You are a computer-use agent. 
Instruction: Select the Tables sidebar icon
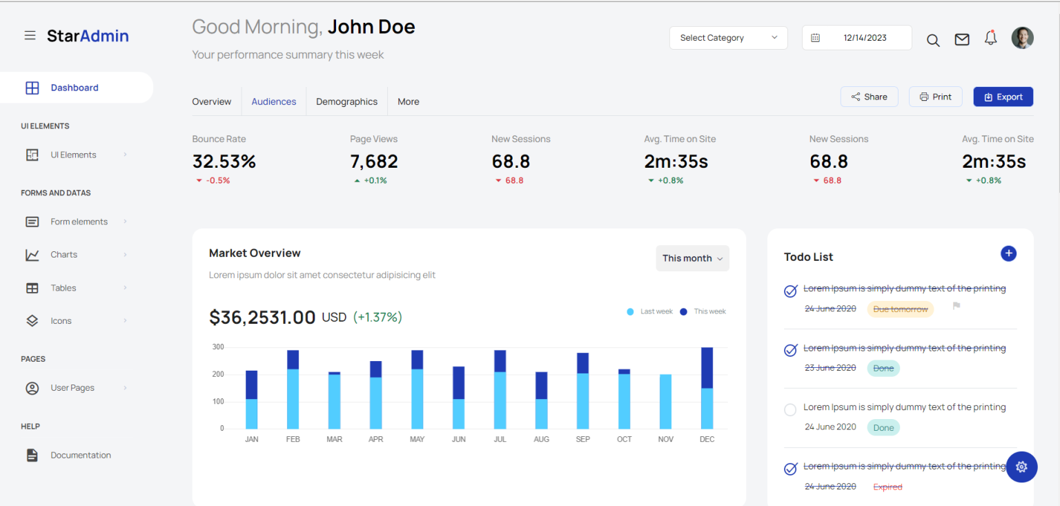[x=32, y=288]
